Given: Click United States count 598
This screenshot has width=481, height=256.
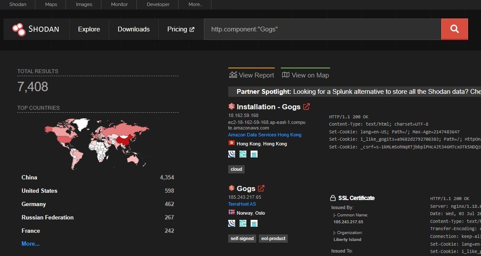Looking at the screenshot, I should [170, 191].
